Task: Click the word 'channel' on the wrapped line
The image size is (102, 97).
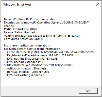Action: (x=9, y=26)
